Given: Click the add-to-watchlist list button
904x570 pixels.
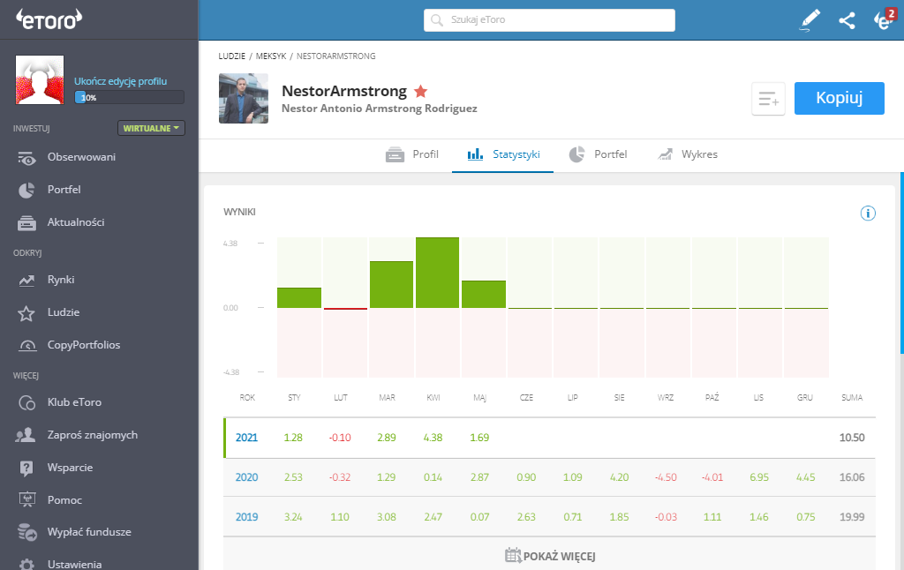Looking at the screenshot, I should pos(768,99).
